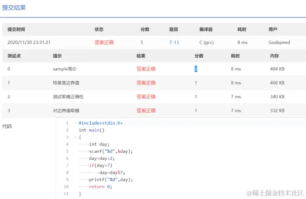Screen dimensions: 306x199
Task: Select the 8 ms time in the submission row
Action: (x=242, y=43)
